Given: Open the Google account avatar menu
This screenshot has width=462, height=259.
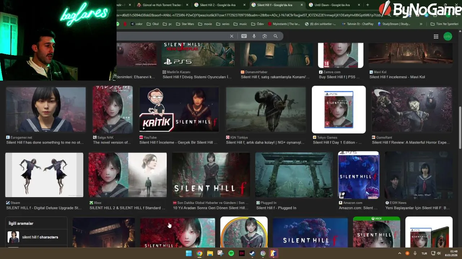Looking at the screenshot, I should (448, 36).
